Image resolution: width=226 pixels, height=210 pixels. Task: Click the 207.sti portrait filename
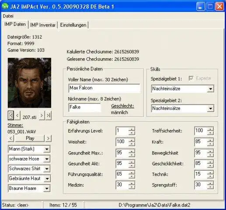[29, 117]
